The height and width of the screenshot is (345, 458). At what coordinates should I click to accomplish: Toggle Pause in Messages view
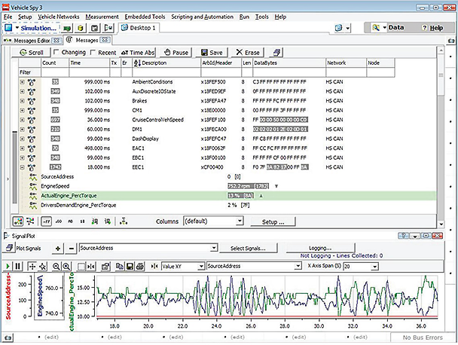coord(176,53)
